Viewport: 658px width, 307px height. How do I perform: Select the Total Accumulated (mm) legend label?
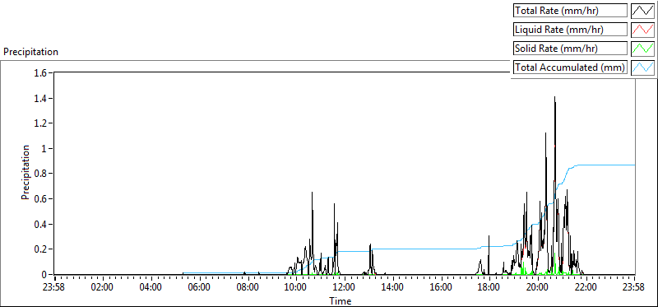(570, 67)
